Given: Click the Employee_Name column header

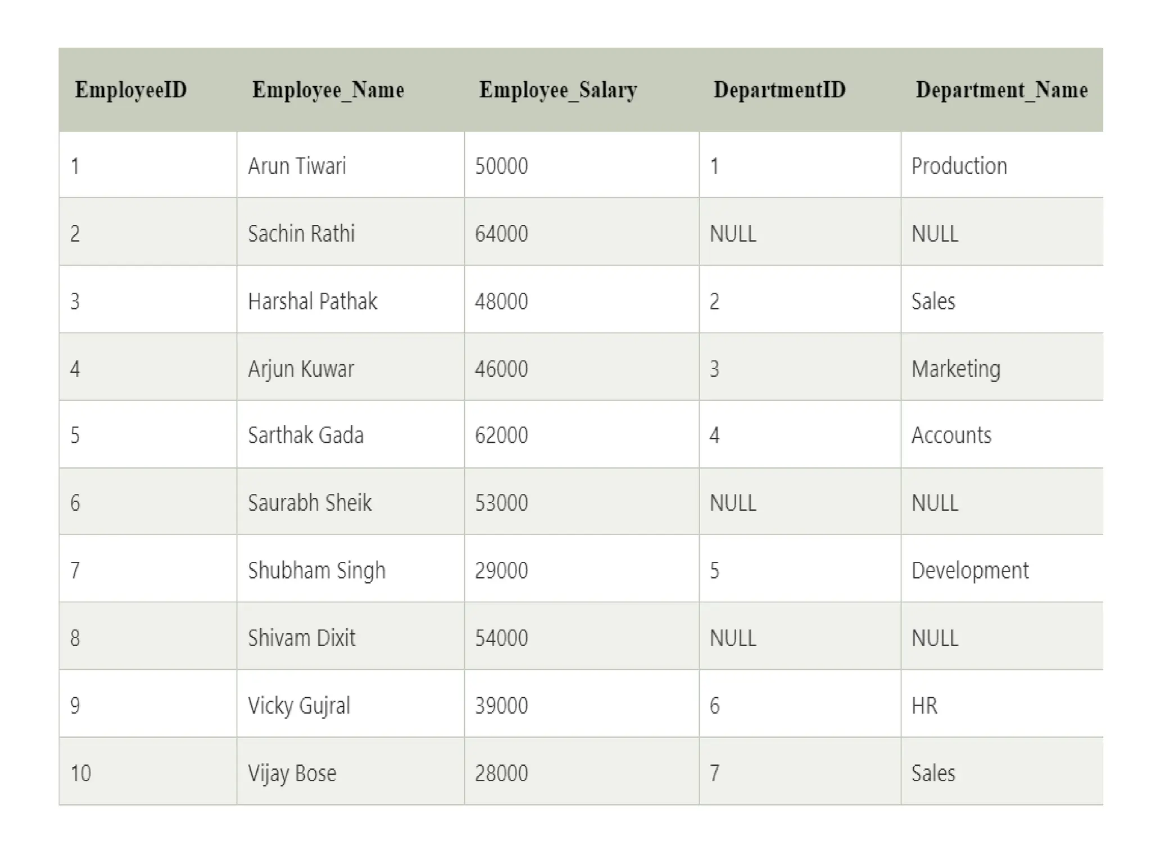Looking at the screenshot, I should point(328,90).
